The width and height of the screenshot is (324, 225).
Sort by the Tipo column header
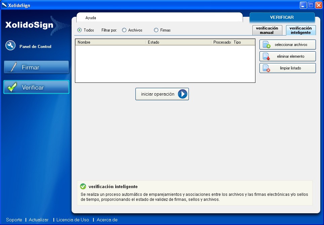(x=243, y=42)
